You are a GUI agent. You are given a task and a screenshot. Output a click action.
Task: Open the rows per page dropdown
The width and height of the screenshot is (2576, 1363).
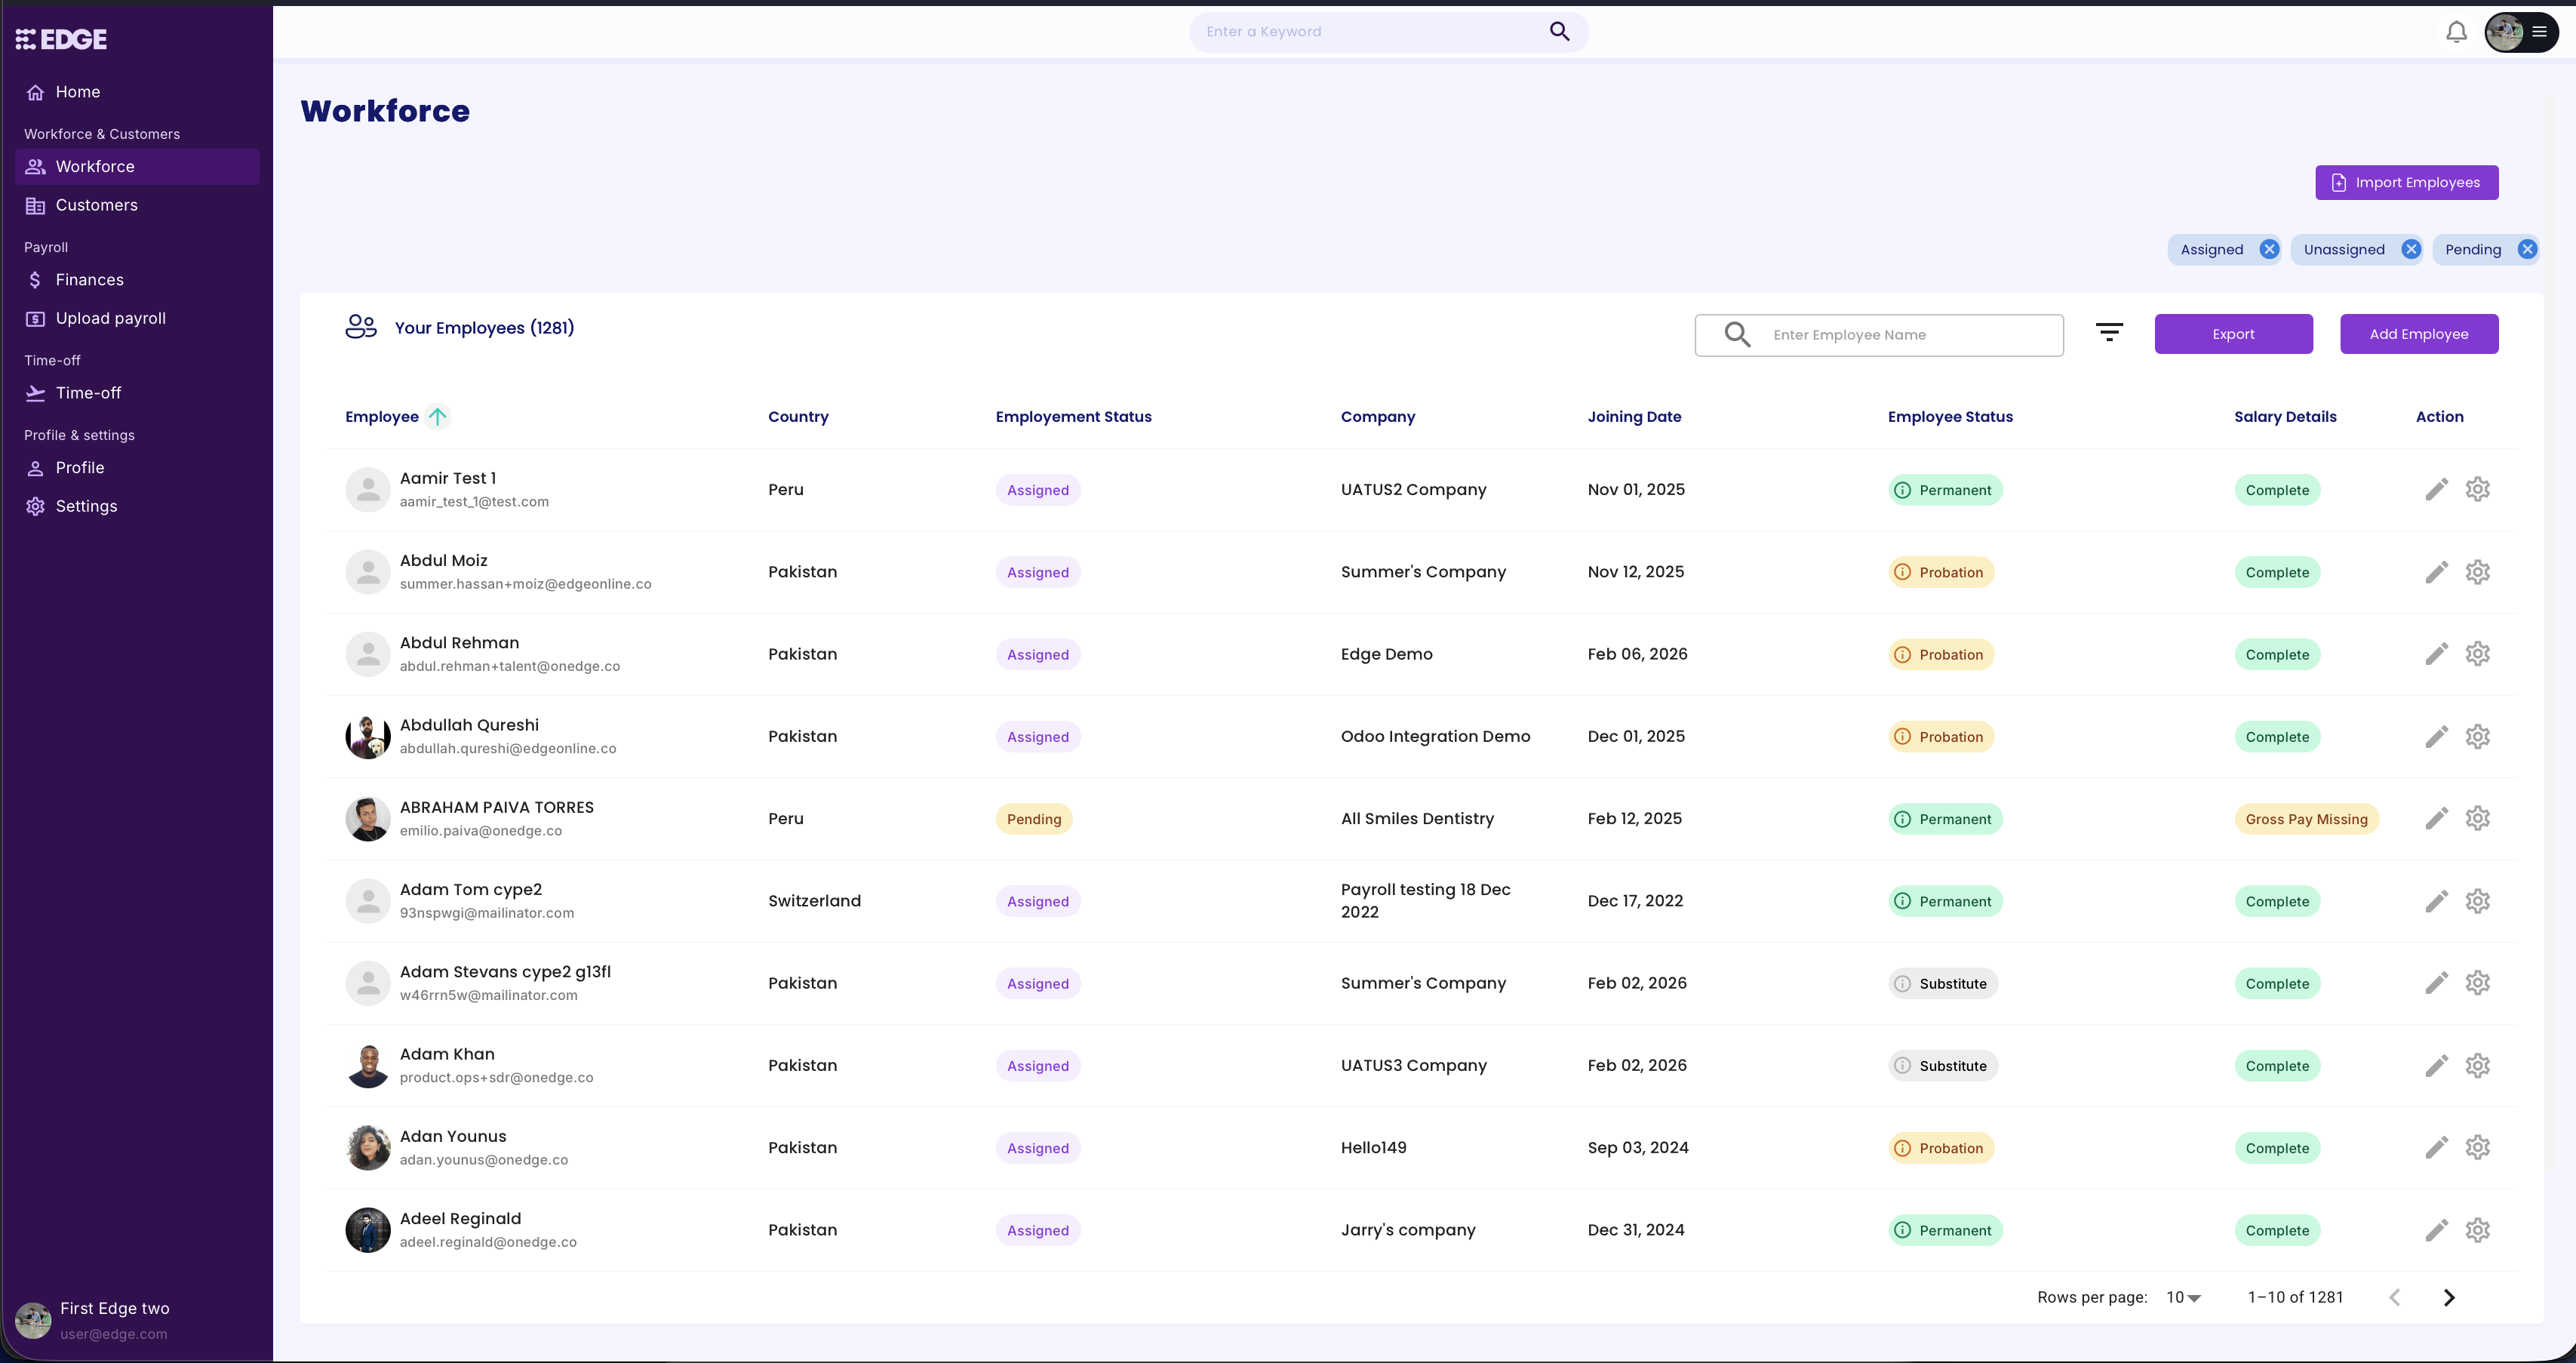click(2184, 1297)
